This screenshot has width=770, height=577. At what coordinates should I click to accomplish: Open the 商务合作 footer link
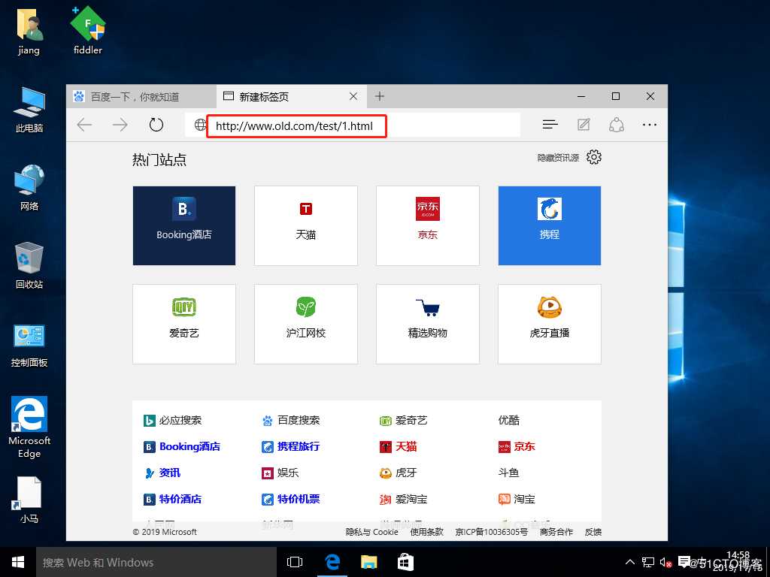pyautogui.click(x=556, y=532)
